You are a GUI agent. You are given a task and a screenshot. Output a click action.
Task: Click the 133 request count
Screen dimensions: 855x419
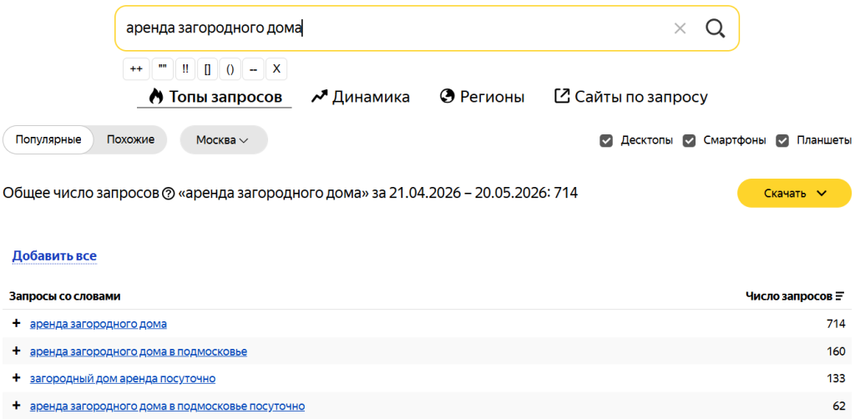(x=836, y=379)
